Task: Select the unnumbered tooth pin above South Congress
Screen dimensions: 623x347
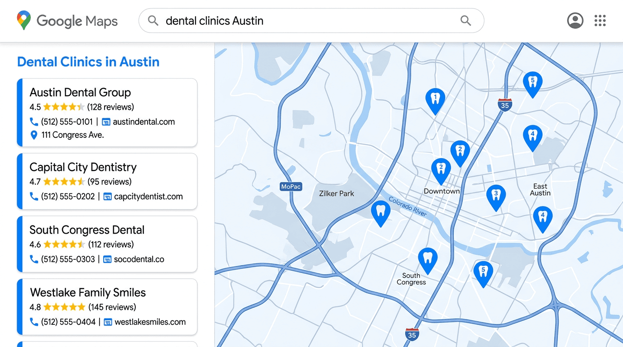Action: tap(427, 261)
